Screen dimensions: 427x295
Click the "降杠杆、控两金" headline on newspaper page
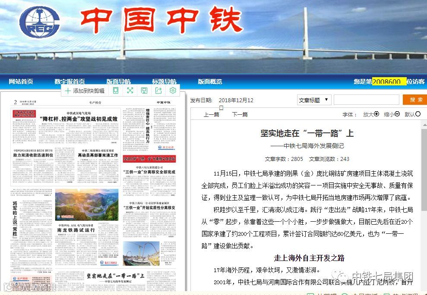pos(79,119)
